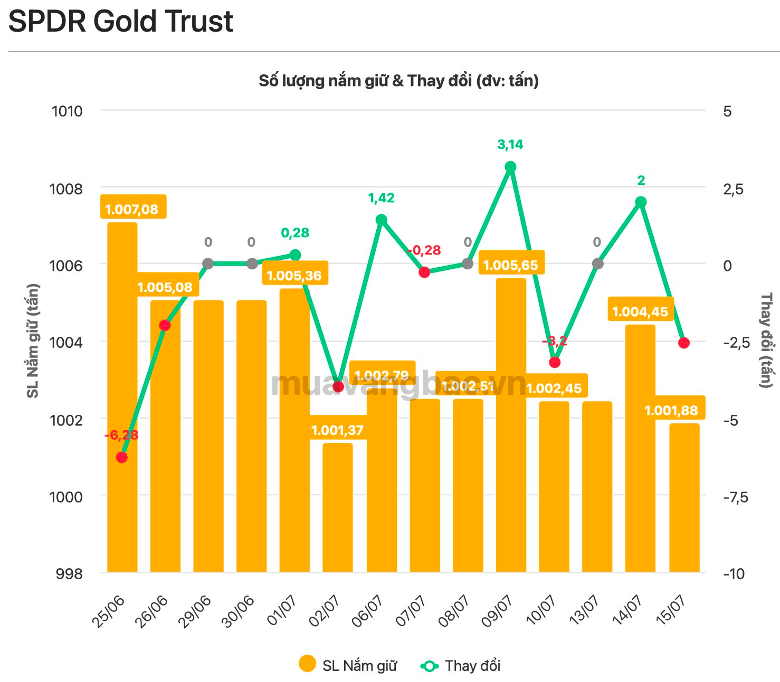Select the red -6,28 data point

coord(122,457)
